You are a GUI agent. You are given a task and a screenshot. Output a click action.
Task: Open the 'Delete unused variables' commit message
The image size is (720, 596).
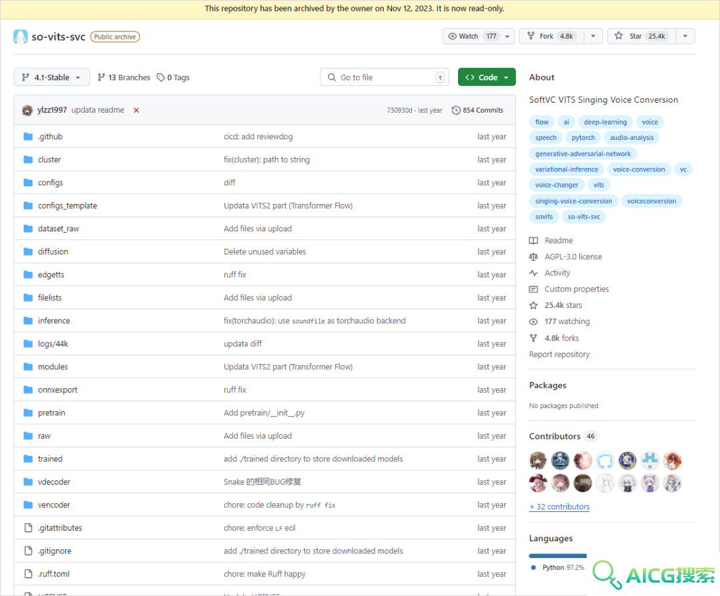[265, 251]
